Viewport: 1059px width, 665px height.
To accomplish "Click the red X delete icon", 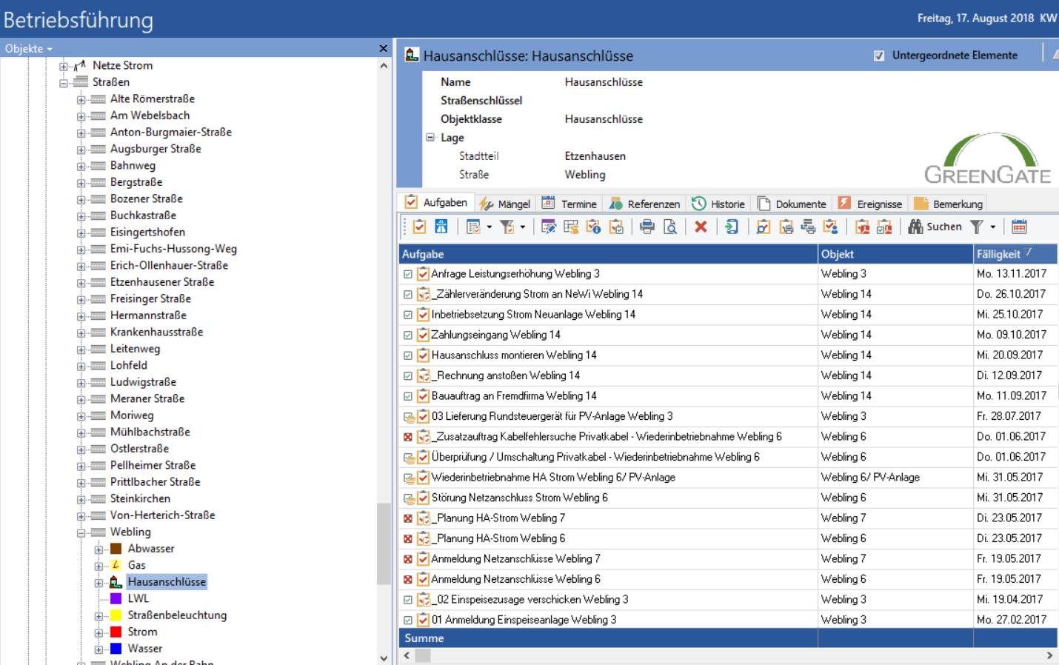I will (x=701, y=227).
